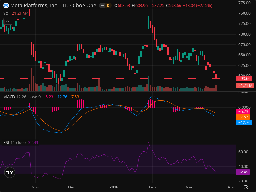Click the Dec label on the time axis
Image resolution: width=256 pixels, height=192 pixels.
[x=71, y=187]
